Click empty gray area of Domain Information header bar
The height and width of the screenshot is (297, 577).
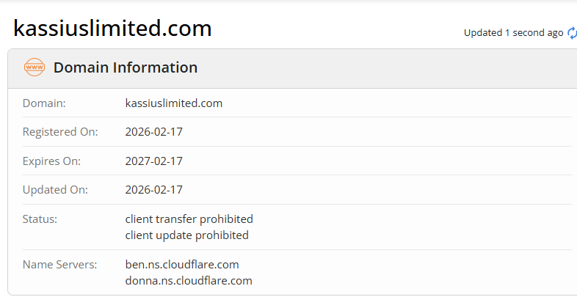382,68
